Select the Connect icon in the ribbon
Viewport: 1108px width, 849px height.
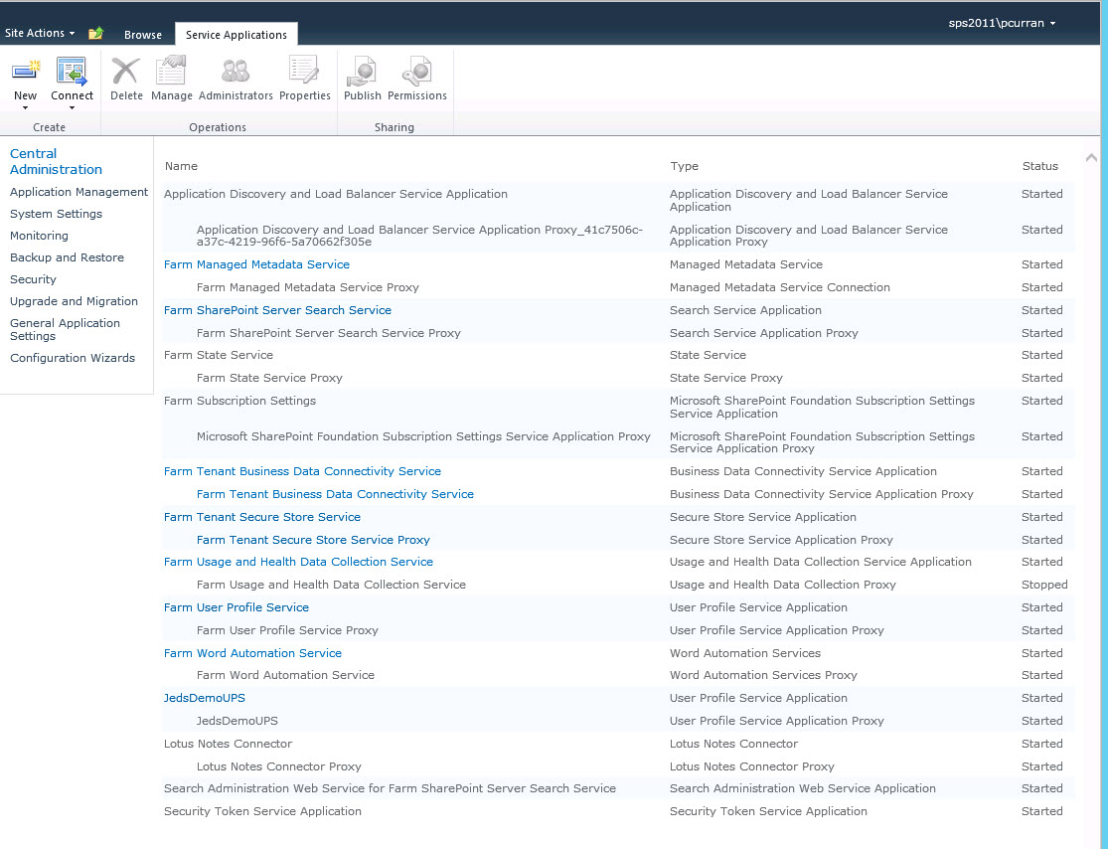[x=71, y=70]
